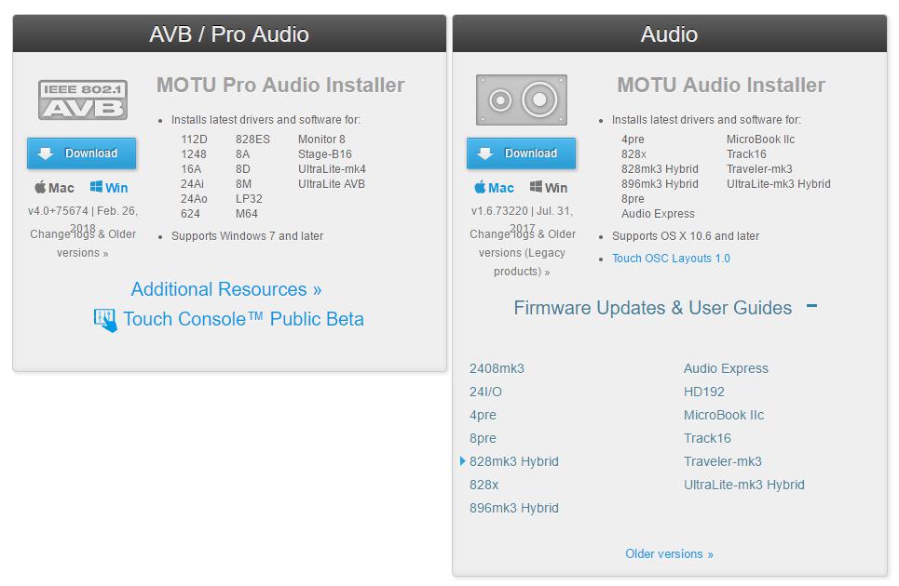The height and width of the screenshot is (586, 899).
Task: Select Mac under MOTU Audio Installer
Action: [x=494, y=188]
